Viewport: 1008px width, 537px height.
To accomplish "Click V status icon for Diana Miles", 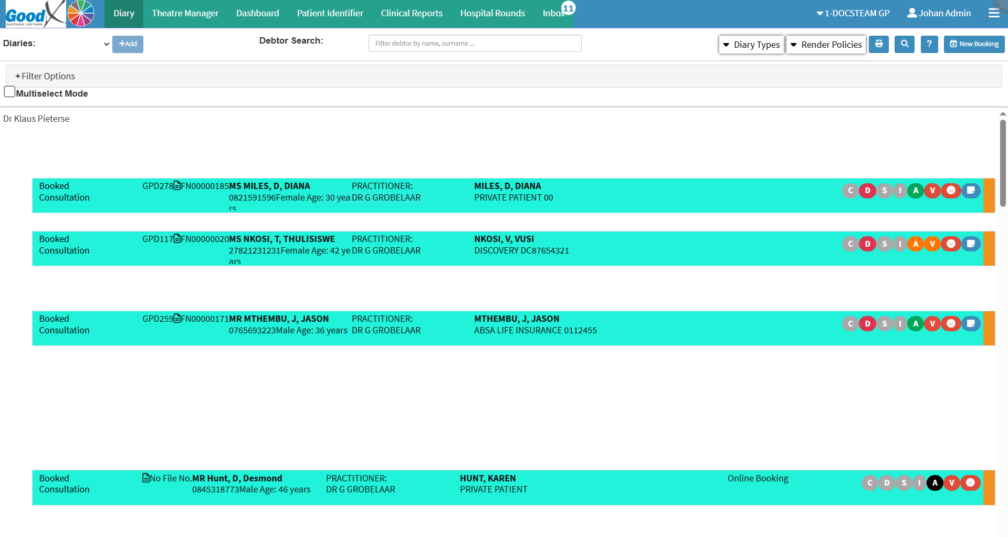I will (x=932, y=191).
